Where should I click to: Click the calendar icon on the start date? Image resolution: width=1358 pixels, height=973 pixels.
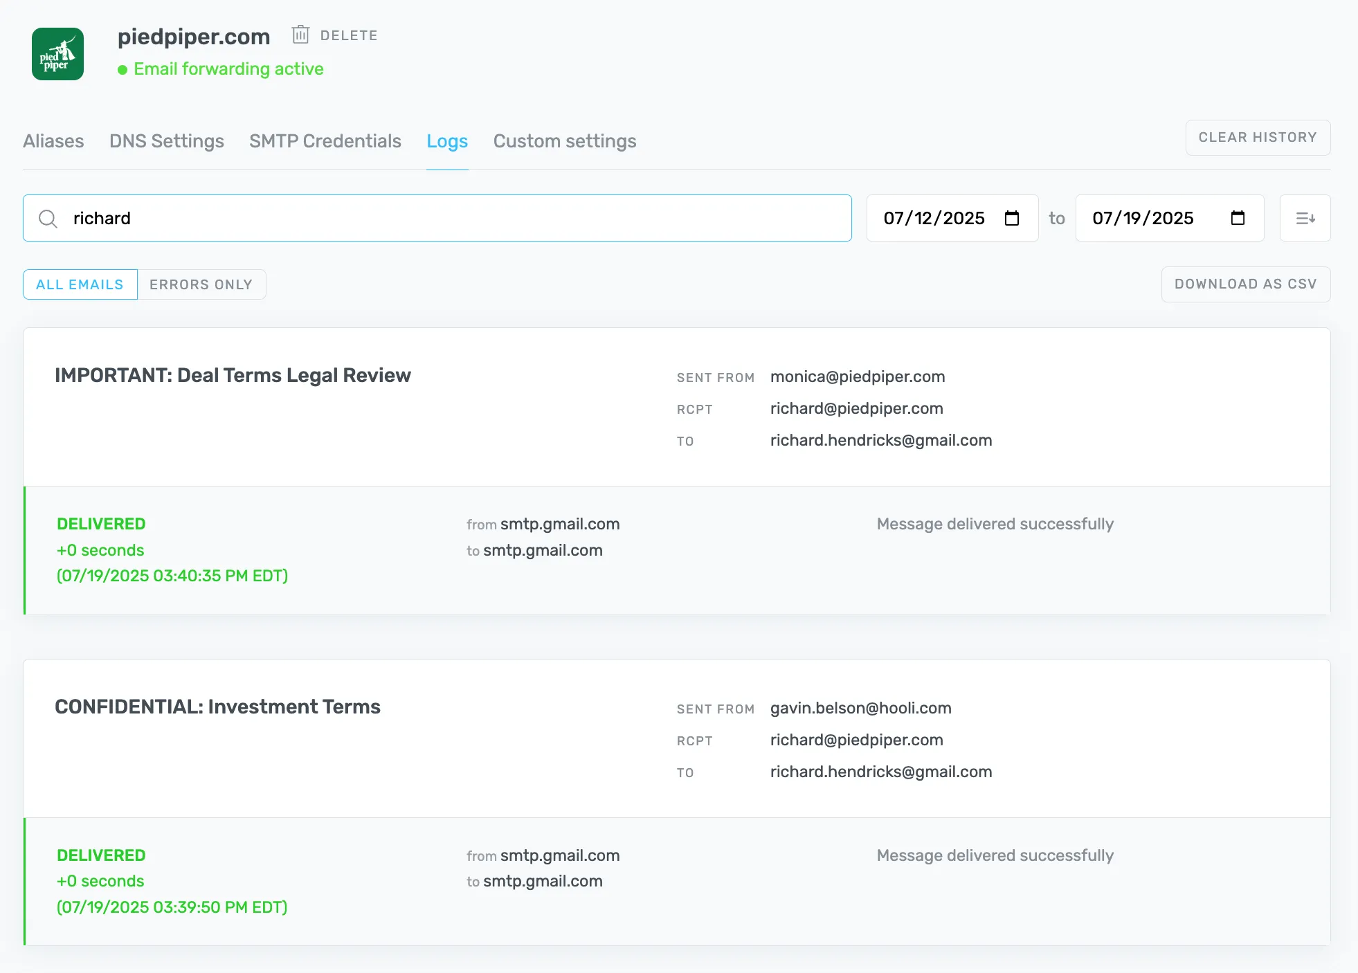pos(1013,218)
